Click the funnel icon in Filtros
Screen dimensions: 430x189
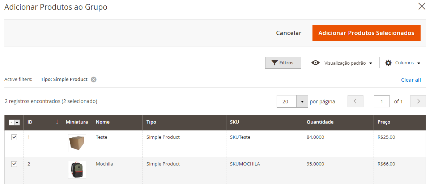point(274,63)
